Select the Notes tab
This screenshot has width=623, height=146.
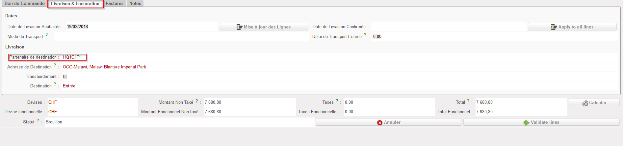[x=135, y=4]
